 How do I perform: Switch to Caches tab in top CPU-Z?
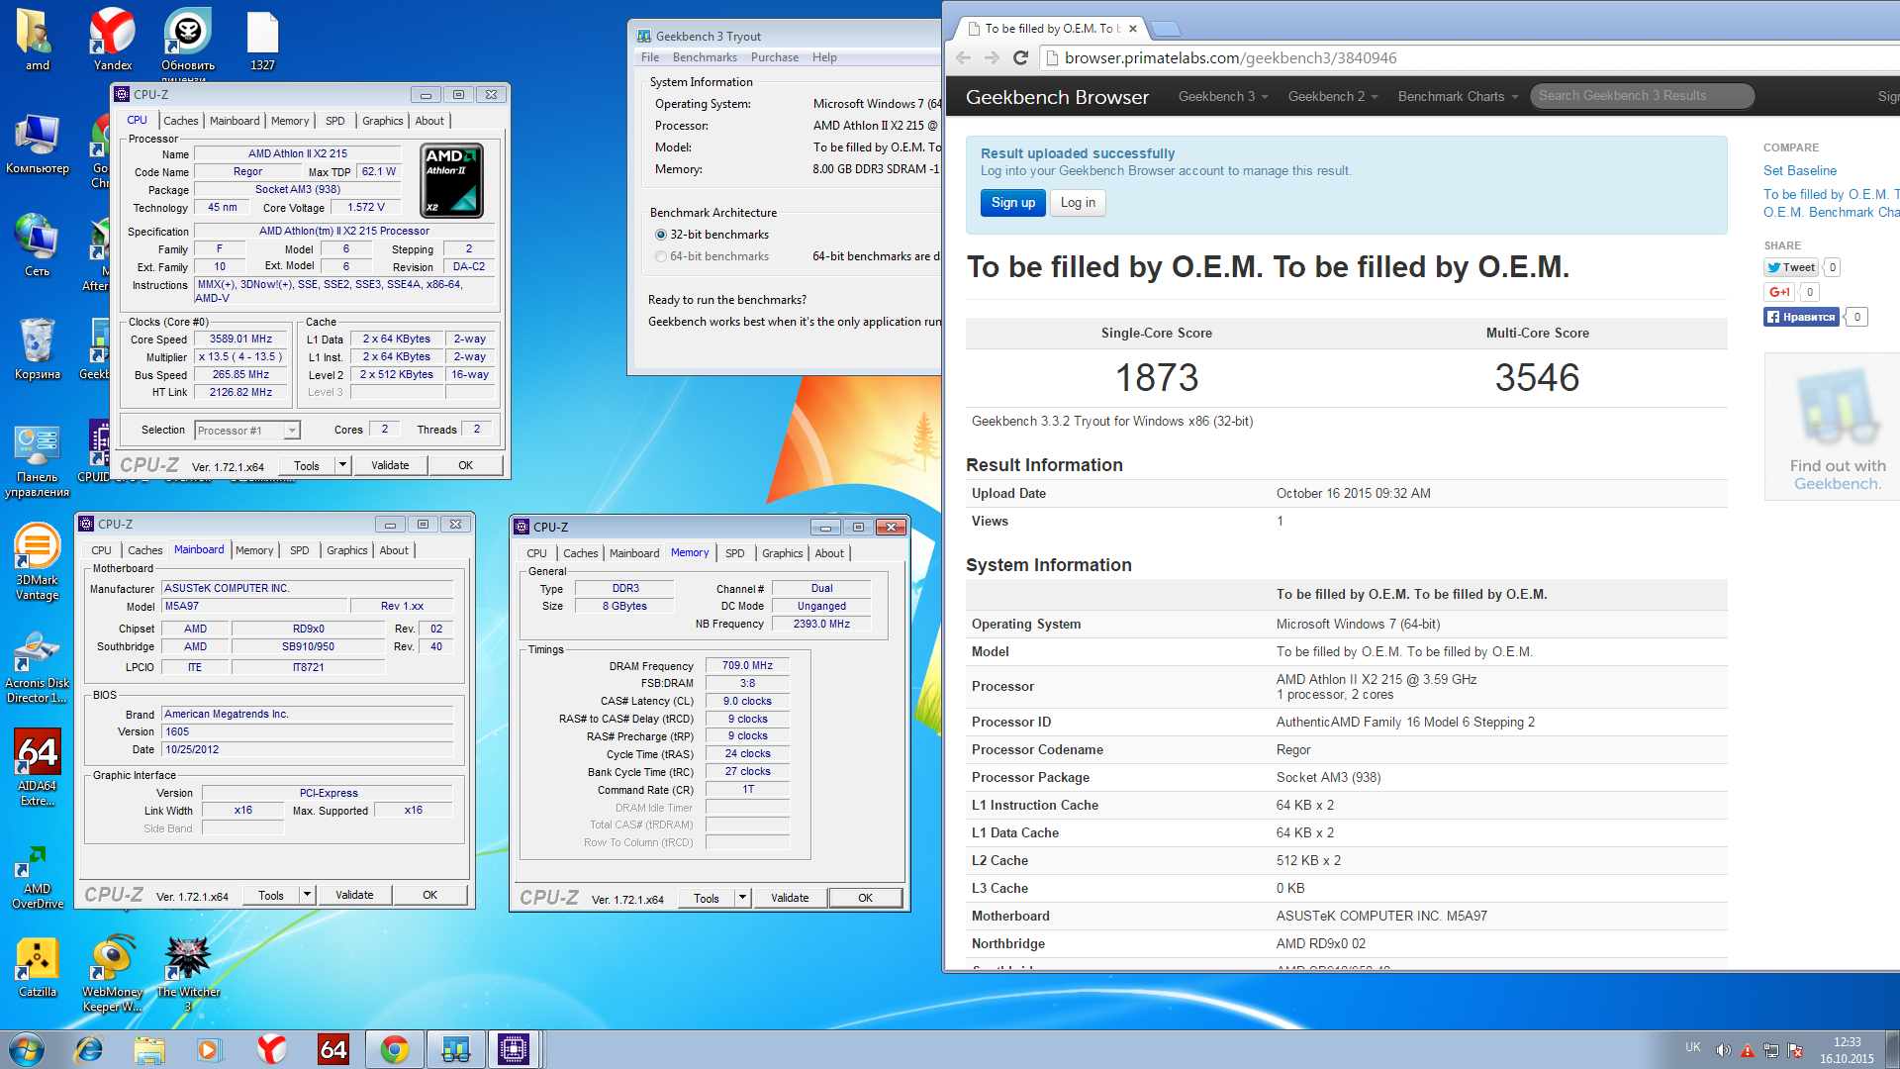point(180,121)
